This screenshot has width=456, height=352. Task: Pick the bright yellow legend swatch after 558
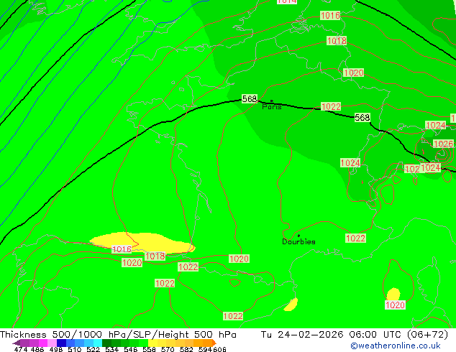[x=153, y=343]
